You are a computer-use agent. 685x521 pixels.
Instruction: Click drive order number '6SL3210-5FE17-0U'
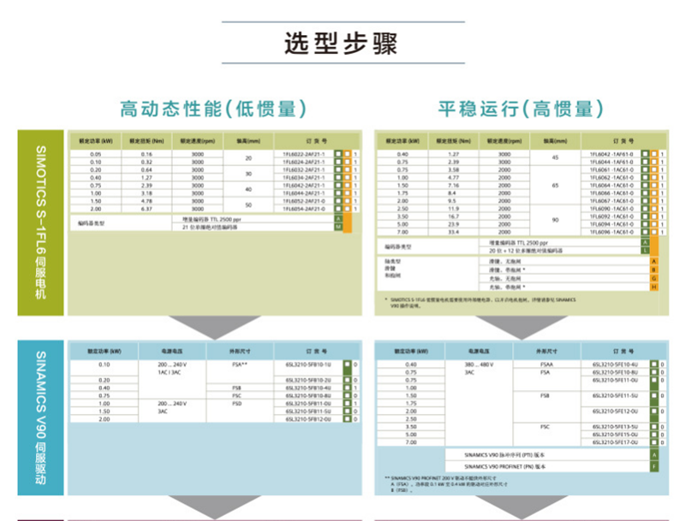pos(615,442)
